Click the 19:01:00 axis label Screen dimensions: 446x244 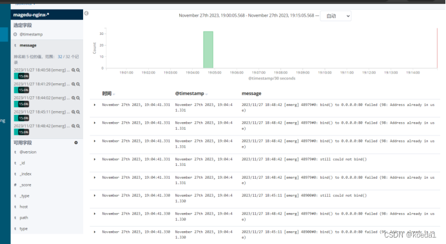click(x=126, y=72)
